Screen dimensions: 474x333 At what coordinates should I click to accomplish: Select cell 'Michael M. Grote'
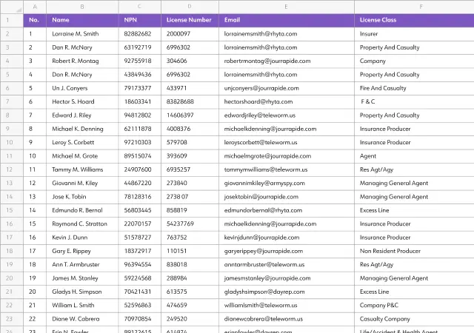pos(82,156)
